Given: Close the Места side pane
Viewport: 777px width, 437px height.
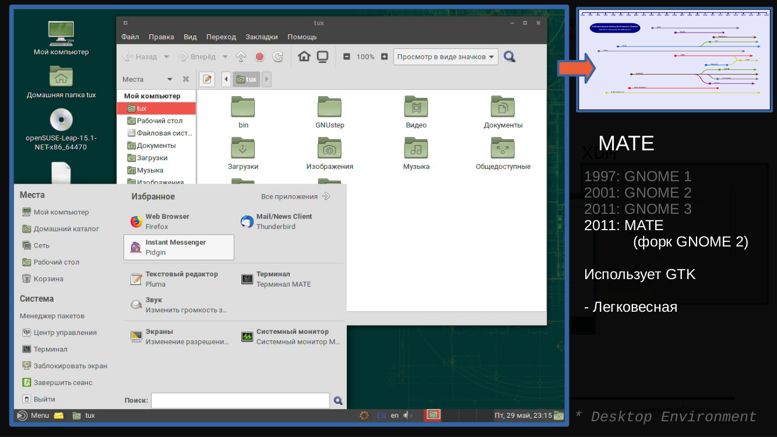Looking at the screenshot, I should (186, 79).
